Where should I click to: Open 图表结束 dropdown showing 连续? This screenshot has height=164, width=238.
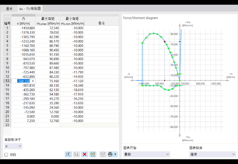pos(213,154)
